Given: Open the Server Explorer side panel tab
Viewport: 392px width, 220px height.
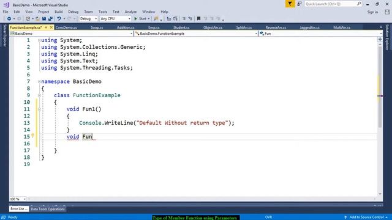Looking at the screenshot, I should coord(4,35).
